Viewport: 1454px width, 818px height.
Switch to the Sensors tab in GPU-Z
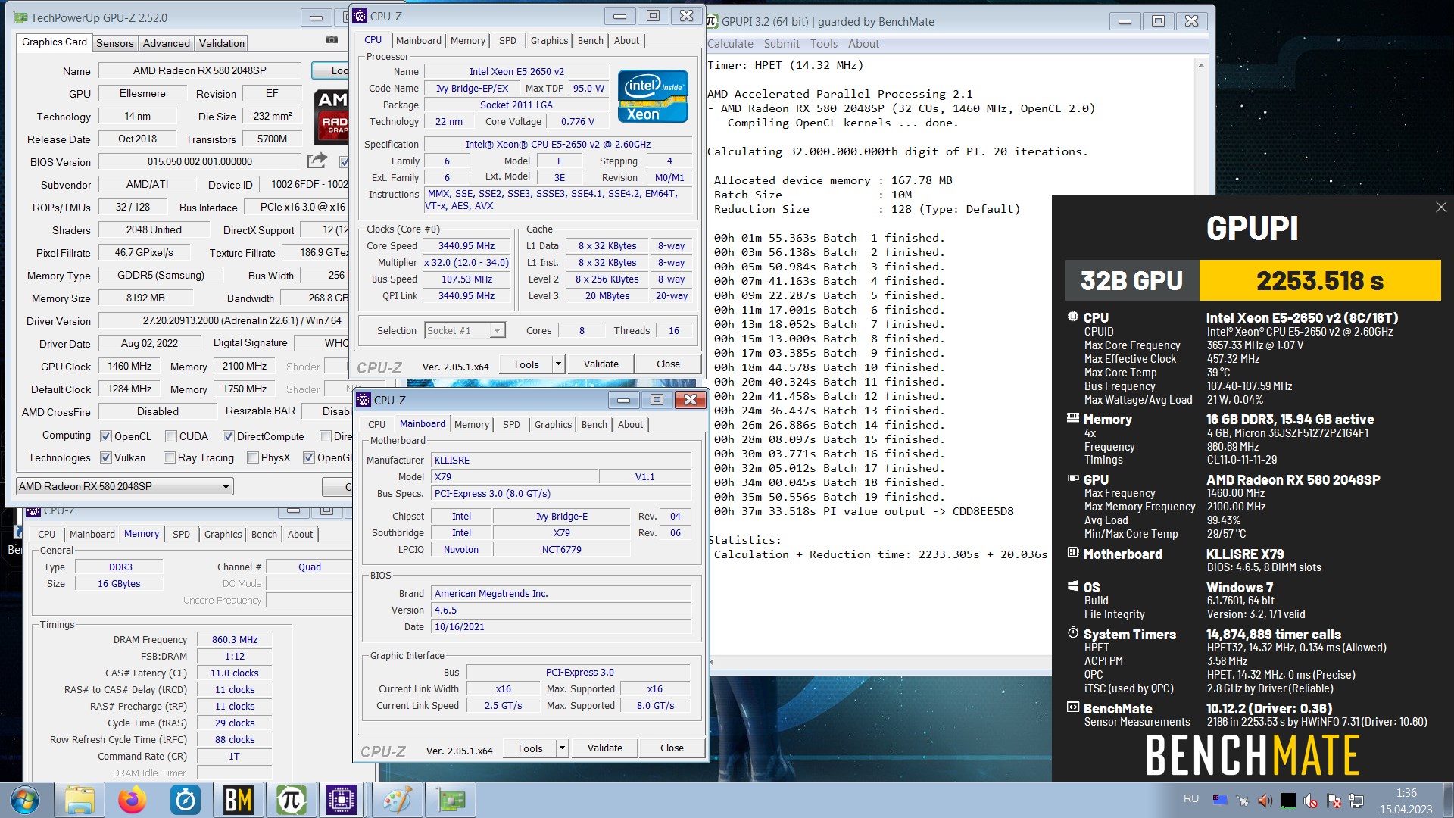115,43
